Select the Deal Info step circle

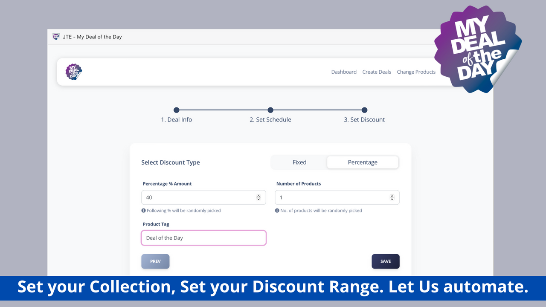pos(177,110)
